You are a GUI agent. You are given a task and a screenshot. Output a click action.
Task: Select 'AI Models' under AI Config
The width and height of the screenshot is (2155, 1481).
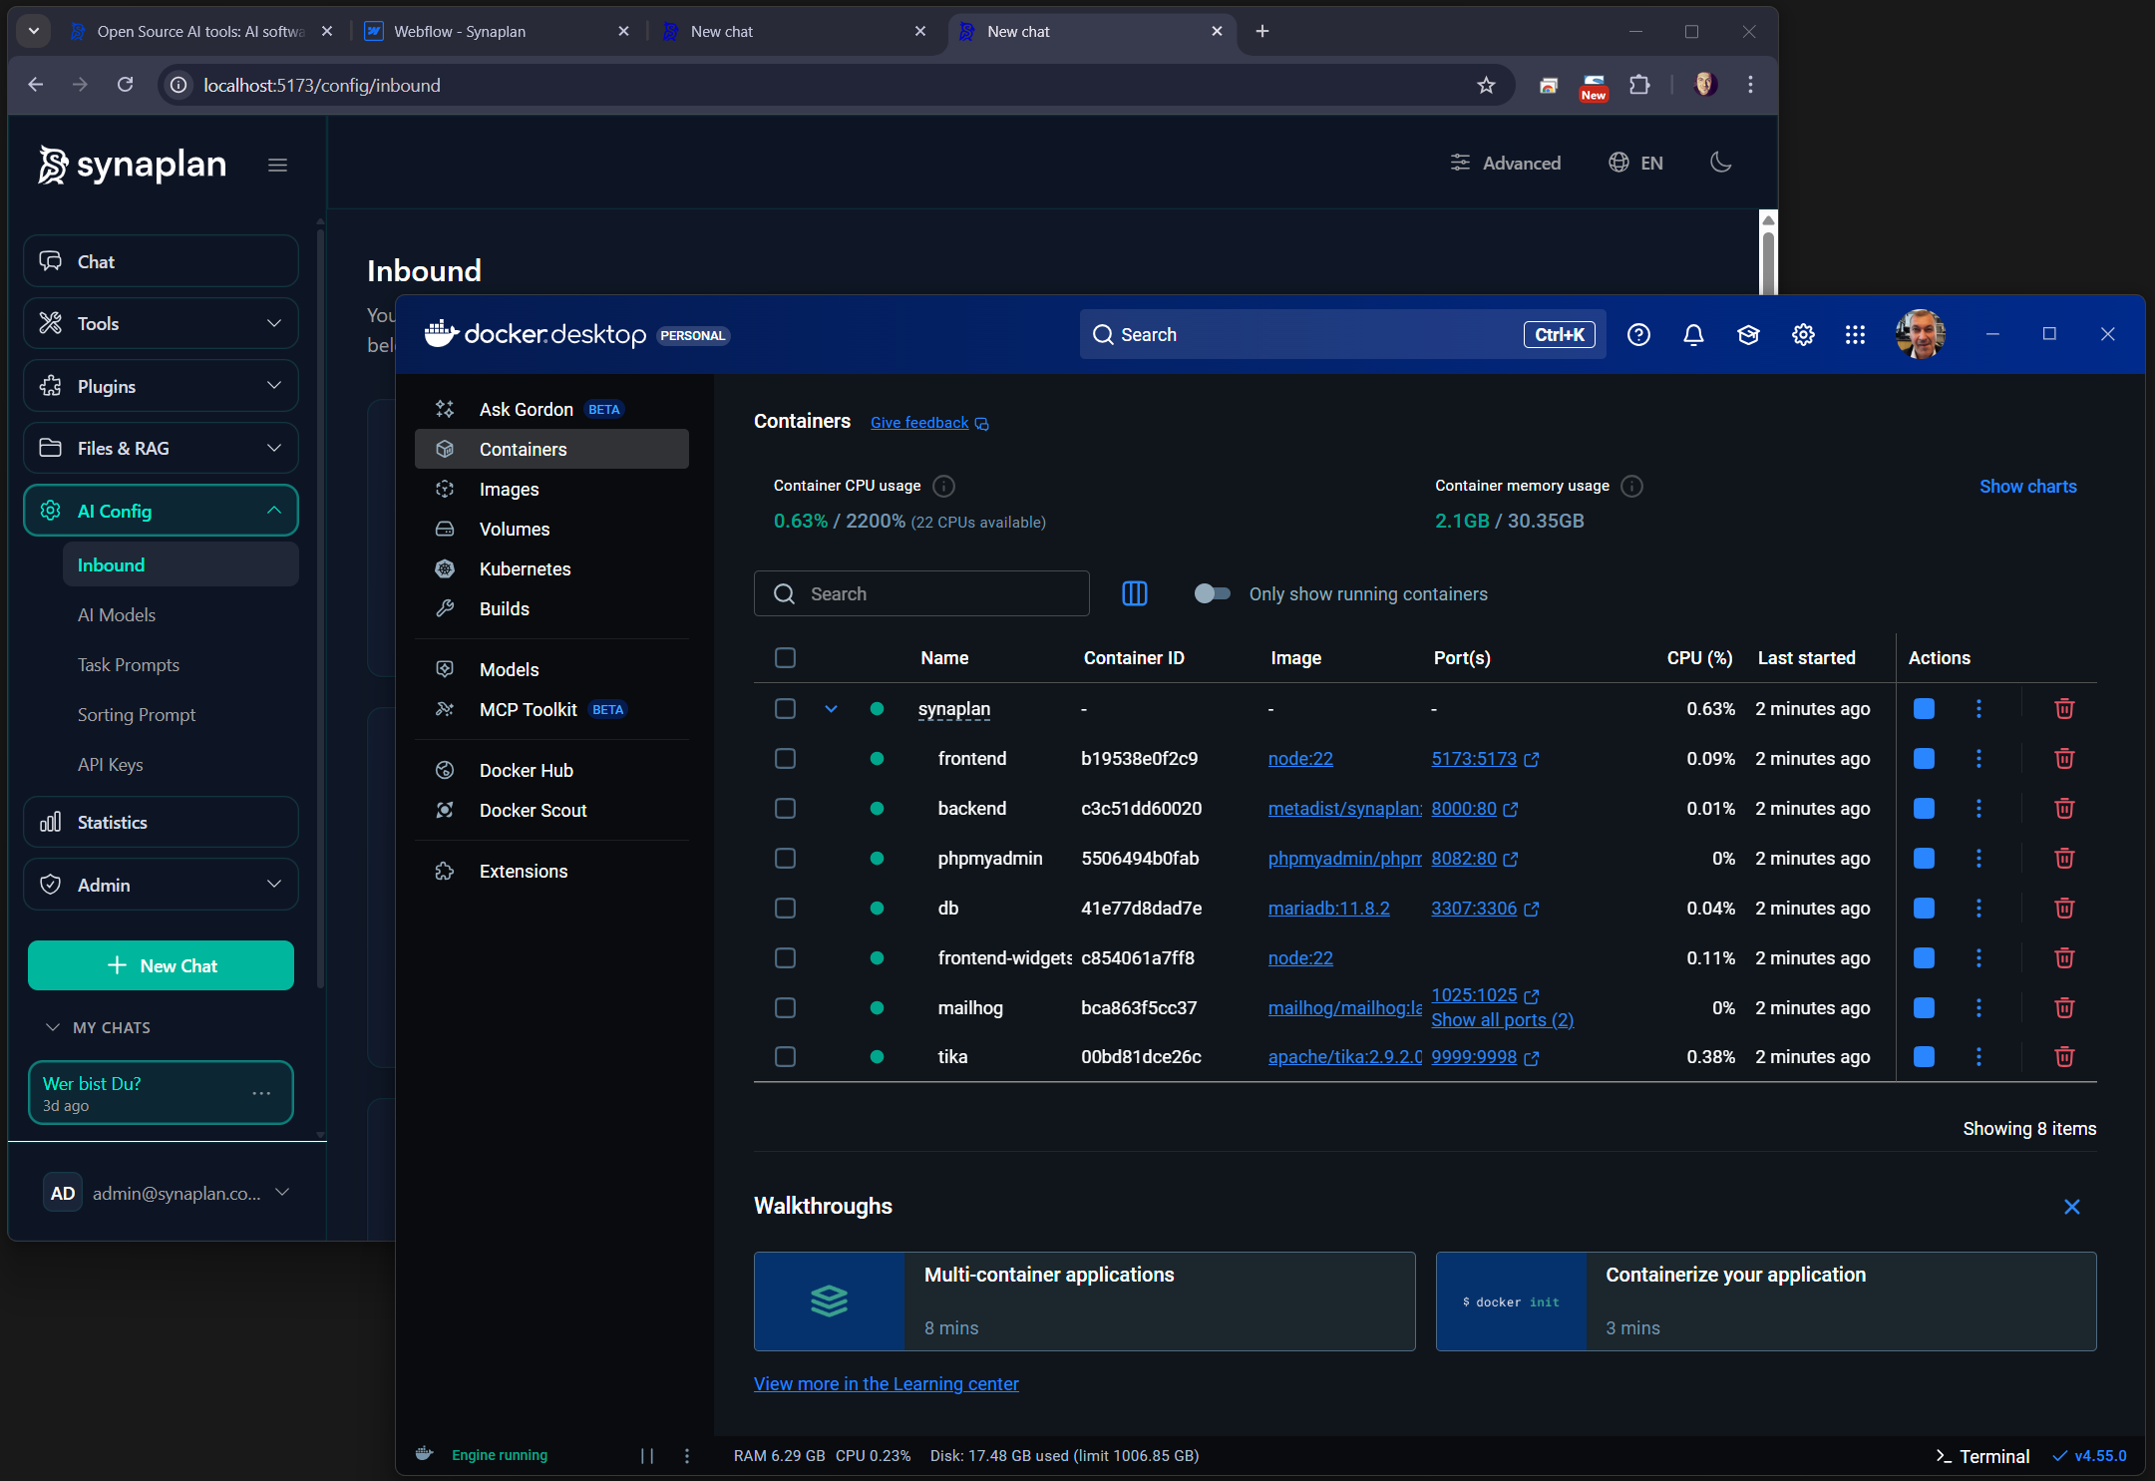[117, 614]
